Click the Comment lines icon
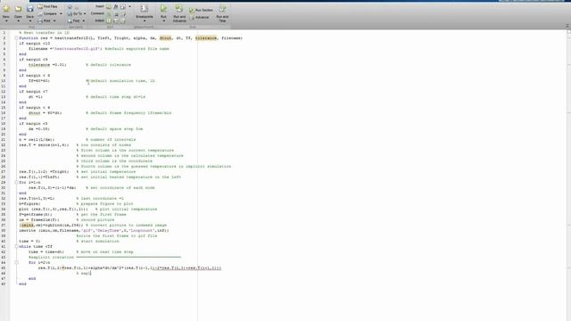This screenshot has width=571, height=321. pos(109,14)
